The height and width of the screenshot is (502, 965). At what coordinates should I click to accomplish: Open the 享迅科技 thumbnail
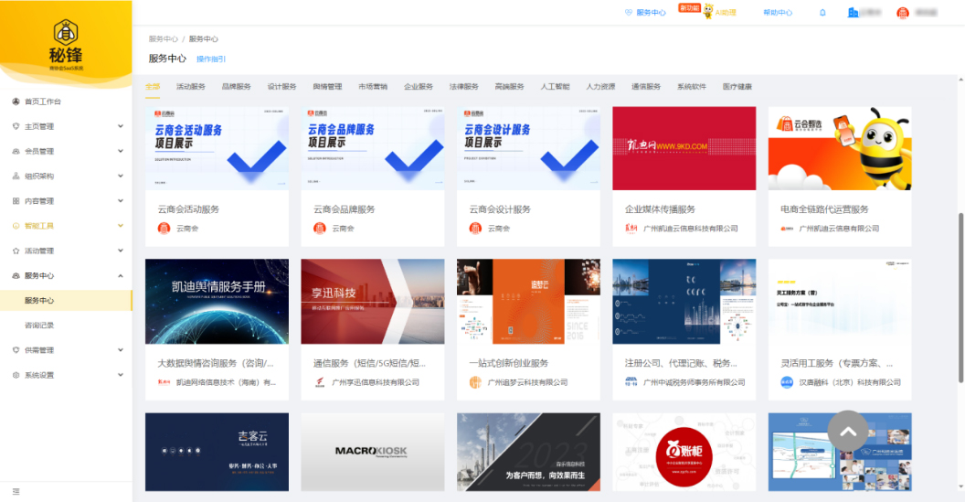(x=372, y=301)
